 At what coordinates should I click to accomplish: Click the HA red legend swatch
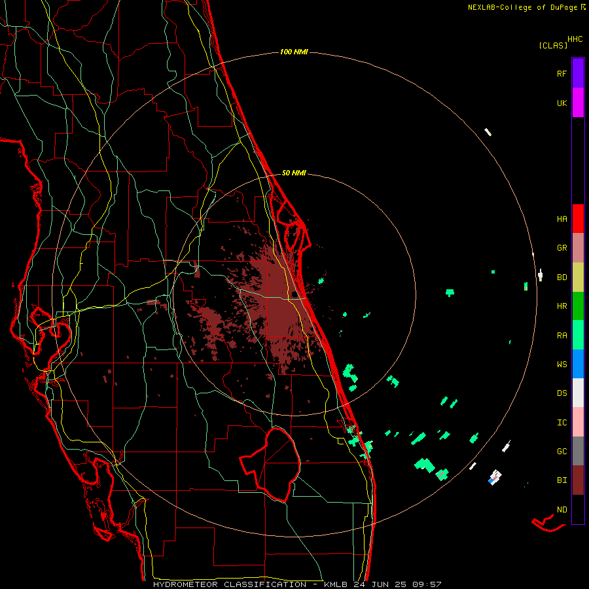coord(578,219)
